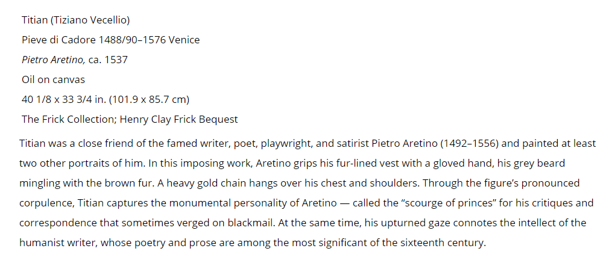Click the artist name Titian (Tiziano Vecellio)
The image size is (609, 266).
tap(76, 20)
